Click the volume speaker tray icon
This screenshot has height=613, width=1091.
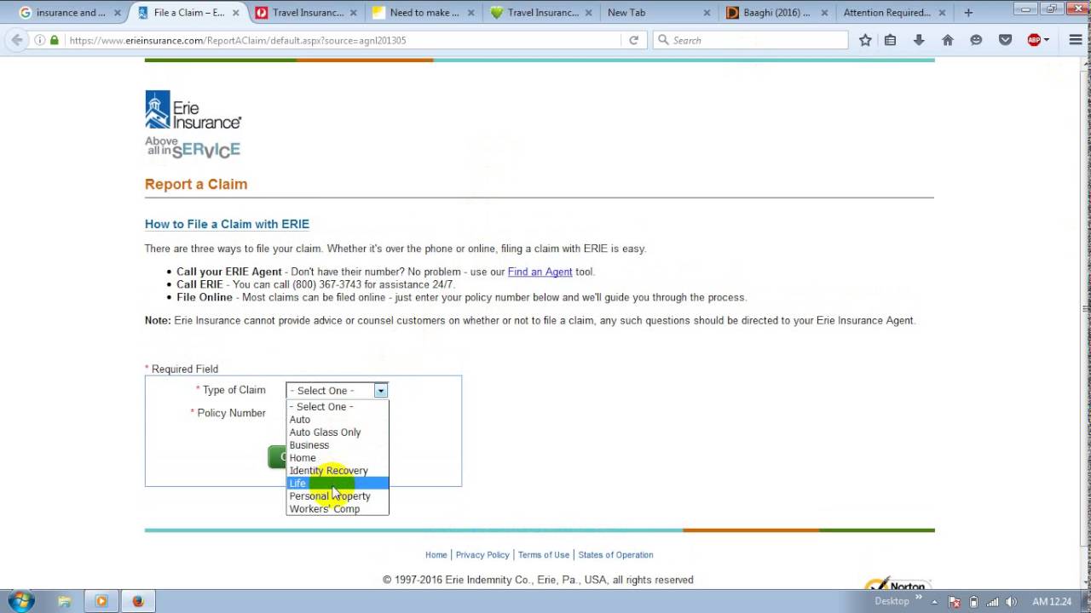pos(1012,601)
